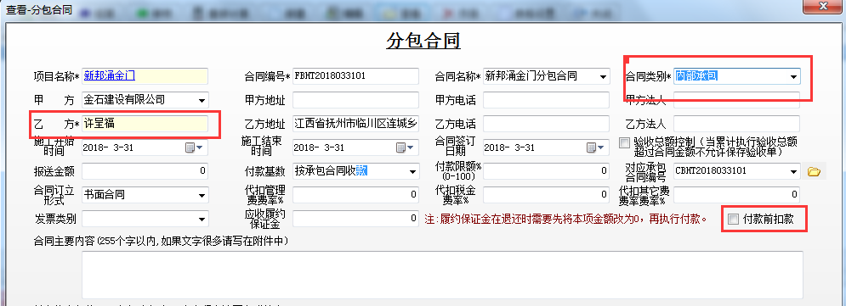Click the 合同主要内容 text area

point(442,275)
